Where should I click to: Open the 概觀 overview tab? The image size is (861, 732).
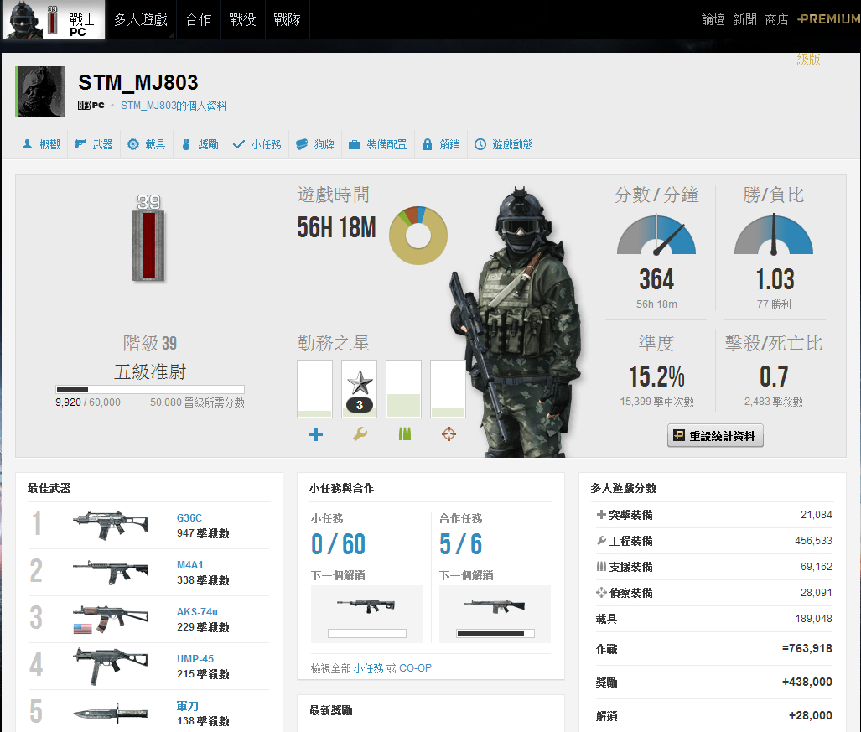click(41, 144)
